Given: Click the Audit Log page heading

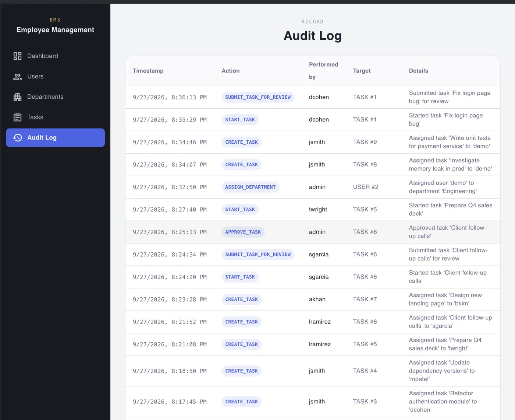Looking at the screenshot, I should (x=313, y=36).
